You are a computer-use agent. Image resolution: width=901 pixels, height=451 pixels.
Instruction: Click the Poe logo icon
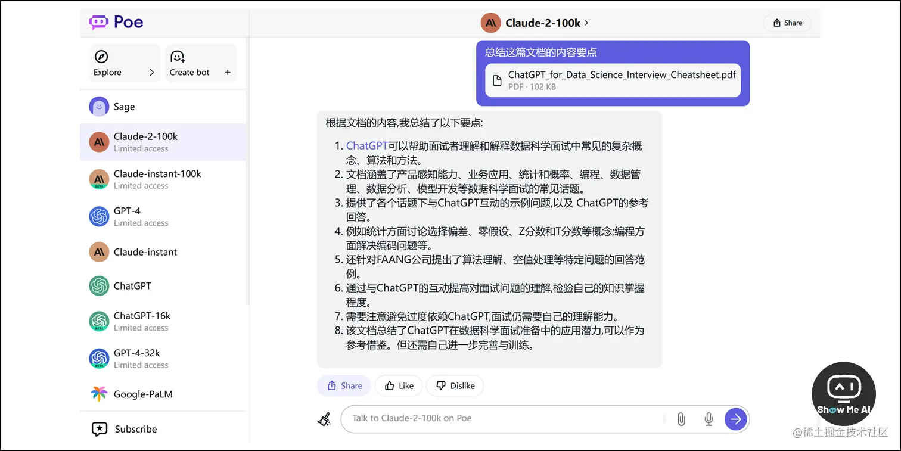click(x=99, y=23)
